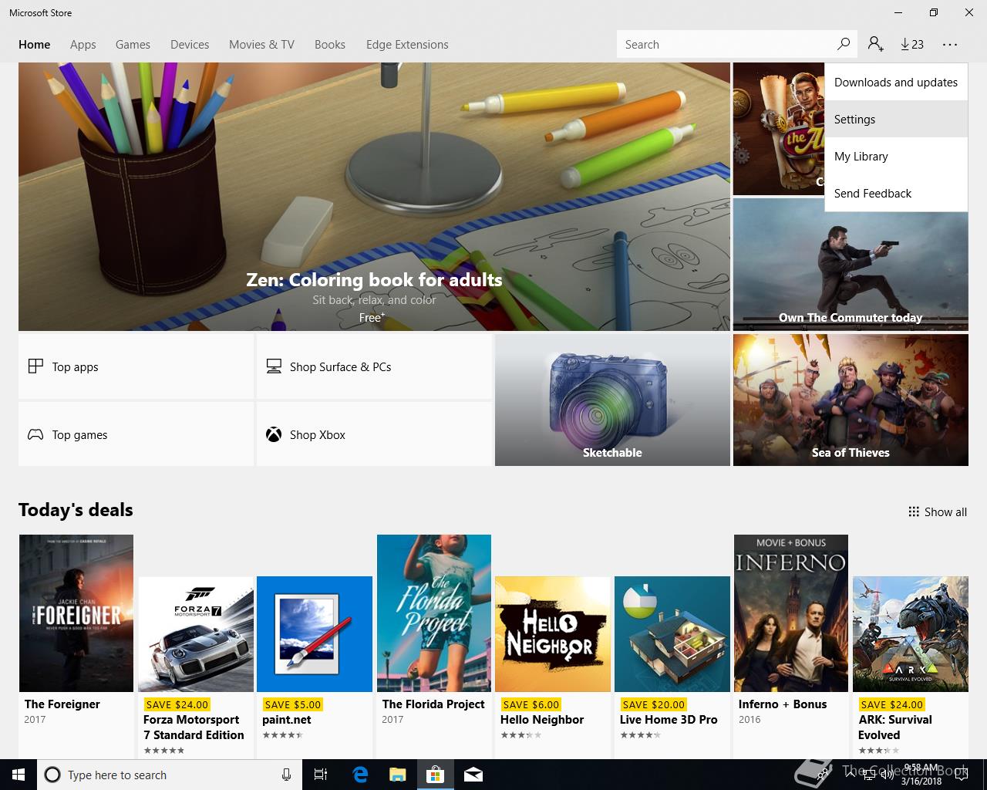Switch to the Apps tab
This screenshot has height=790, width=987.
click(83, 45)
